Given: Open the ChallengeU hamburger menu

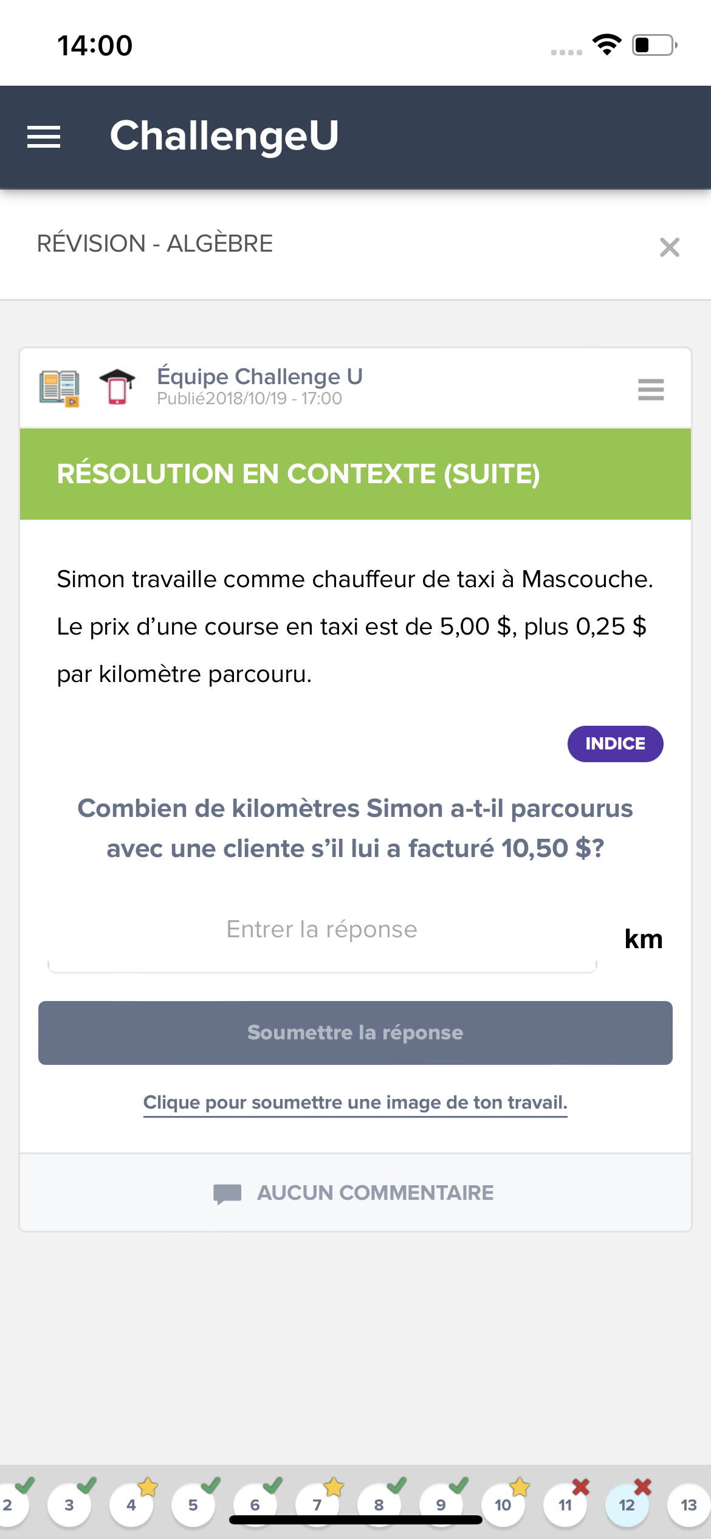Looking at the screenshot, I should pyautogui.click(x=44, y=137).
